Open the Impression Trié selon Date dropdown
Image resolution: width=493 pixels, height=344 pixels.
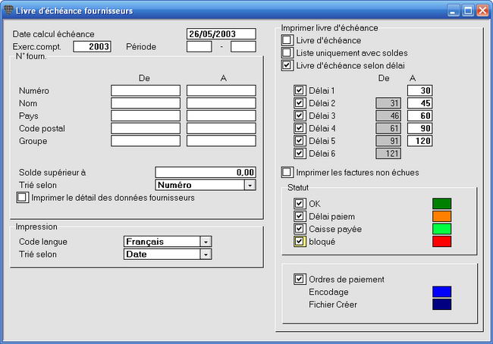tap(206, 254)
